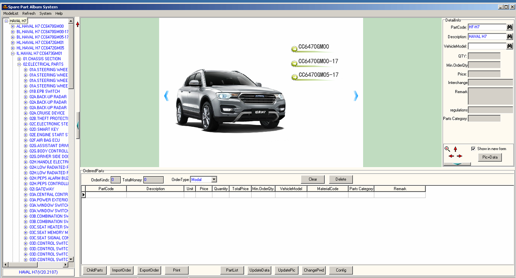The height and width of the screenshot is (278, 516).
Task: Click the binoculars search icon beside PartCode
Action: coord(509,27)
